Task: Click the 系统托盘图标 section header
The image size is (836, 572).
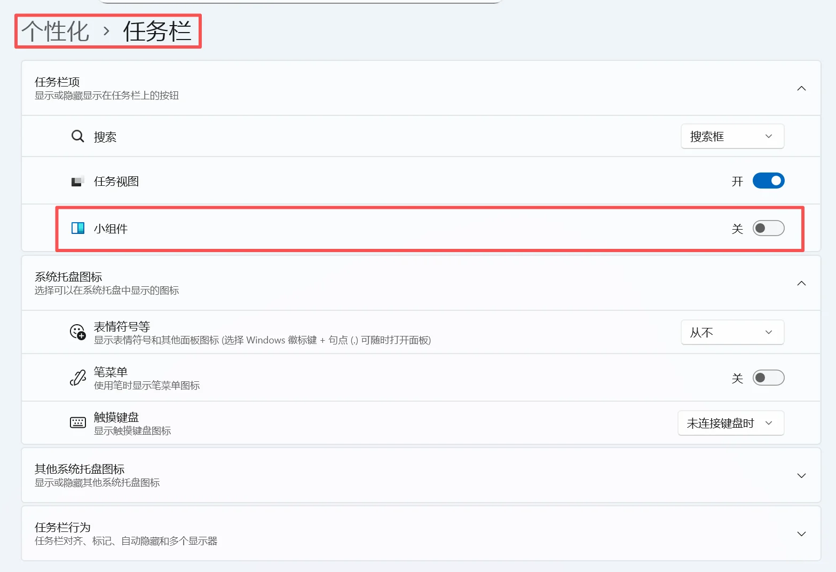Action: pos(67,277)
